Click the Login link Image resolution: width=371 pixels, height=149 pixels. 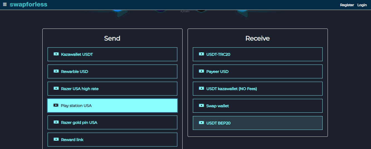362,5
